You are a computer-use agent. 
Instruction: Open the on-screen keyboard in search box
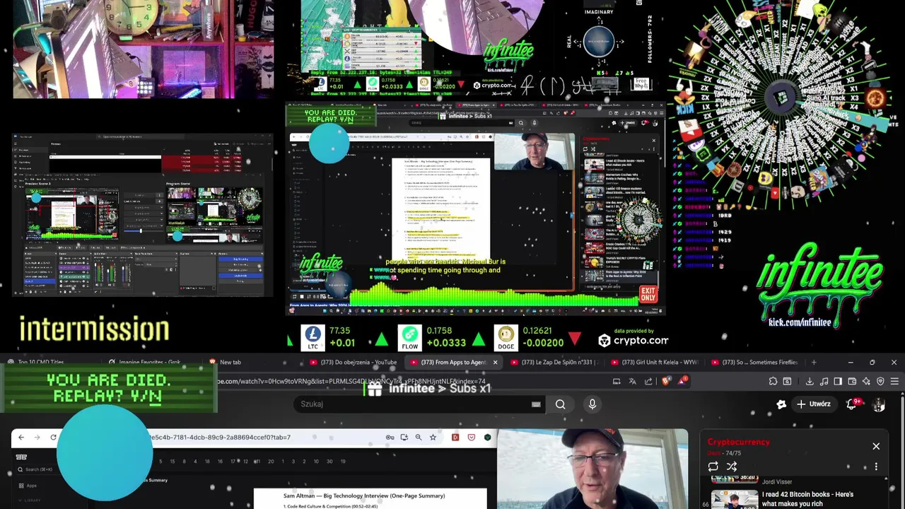pyautogui.click(x=536, y=404)
